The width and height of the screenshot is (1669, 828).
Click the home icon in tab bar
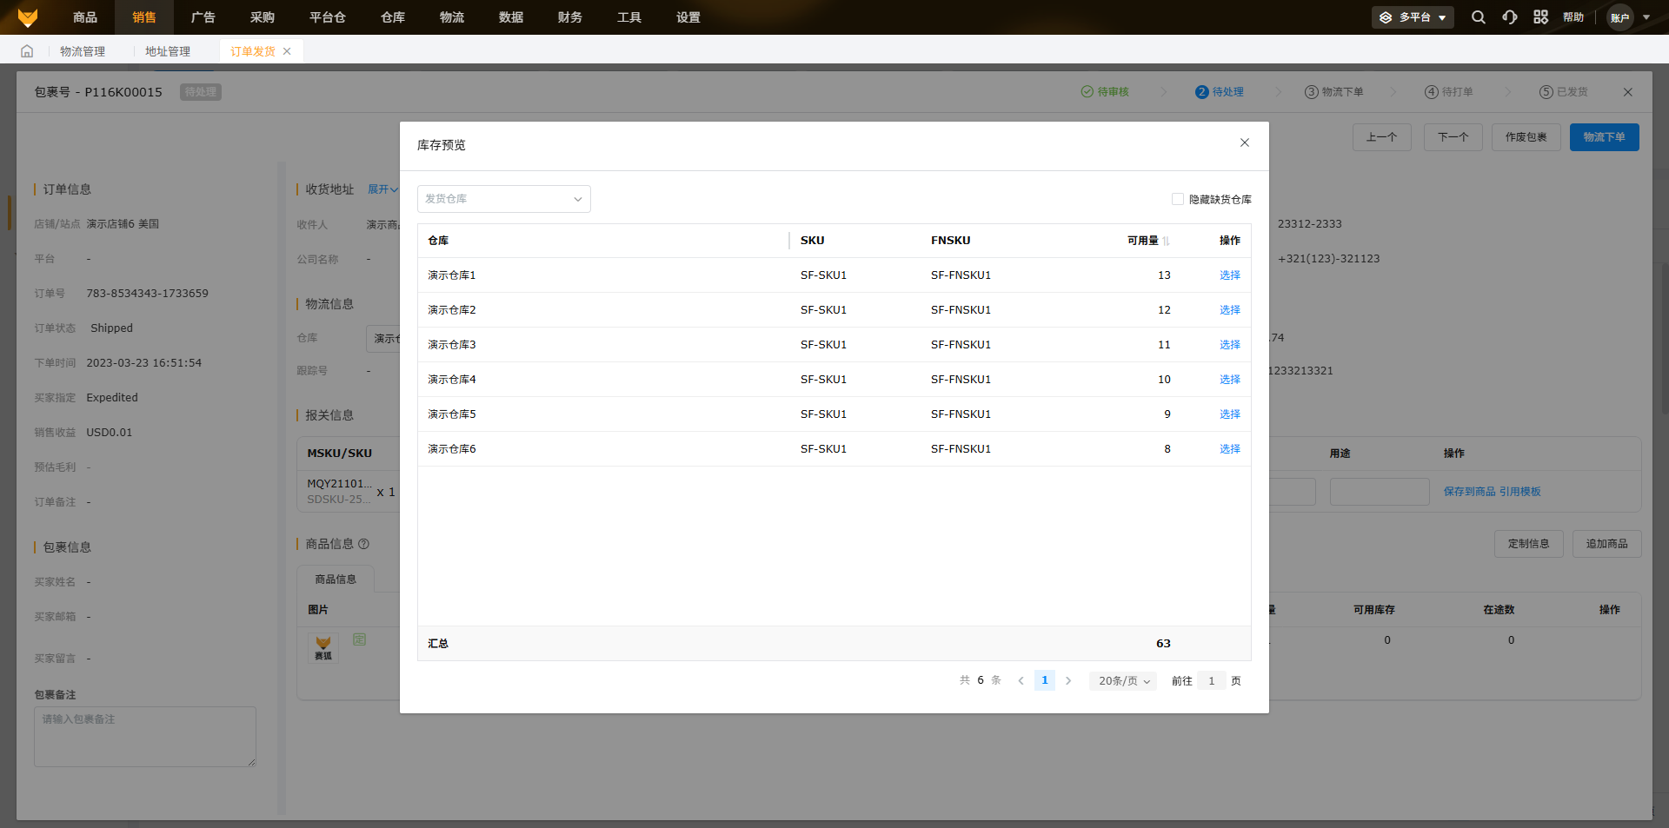tap(27, 51)
